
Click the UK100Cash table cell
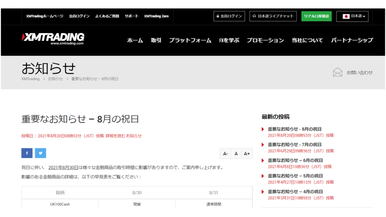pos(60,204)
